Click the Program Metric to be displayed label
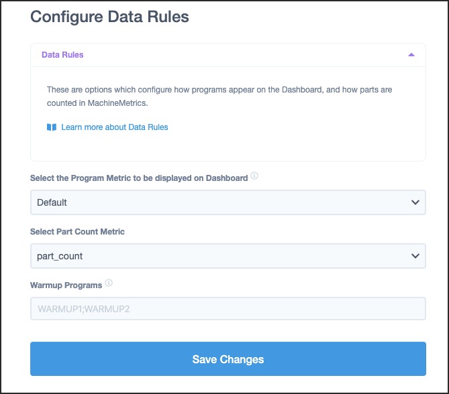The height and width of the screenshot is (394, 449). pos(139,178)
